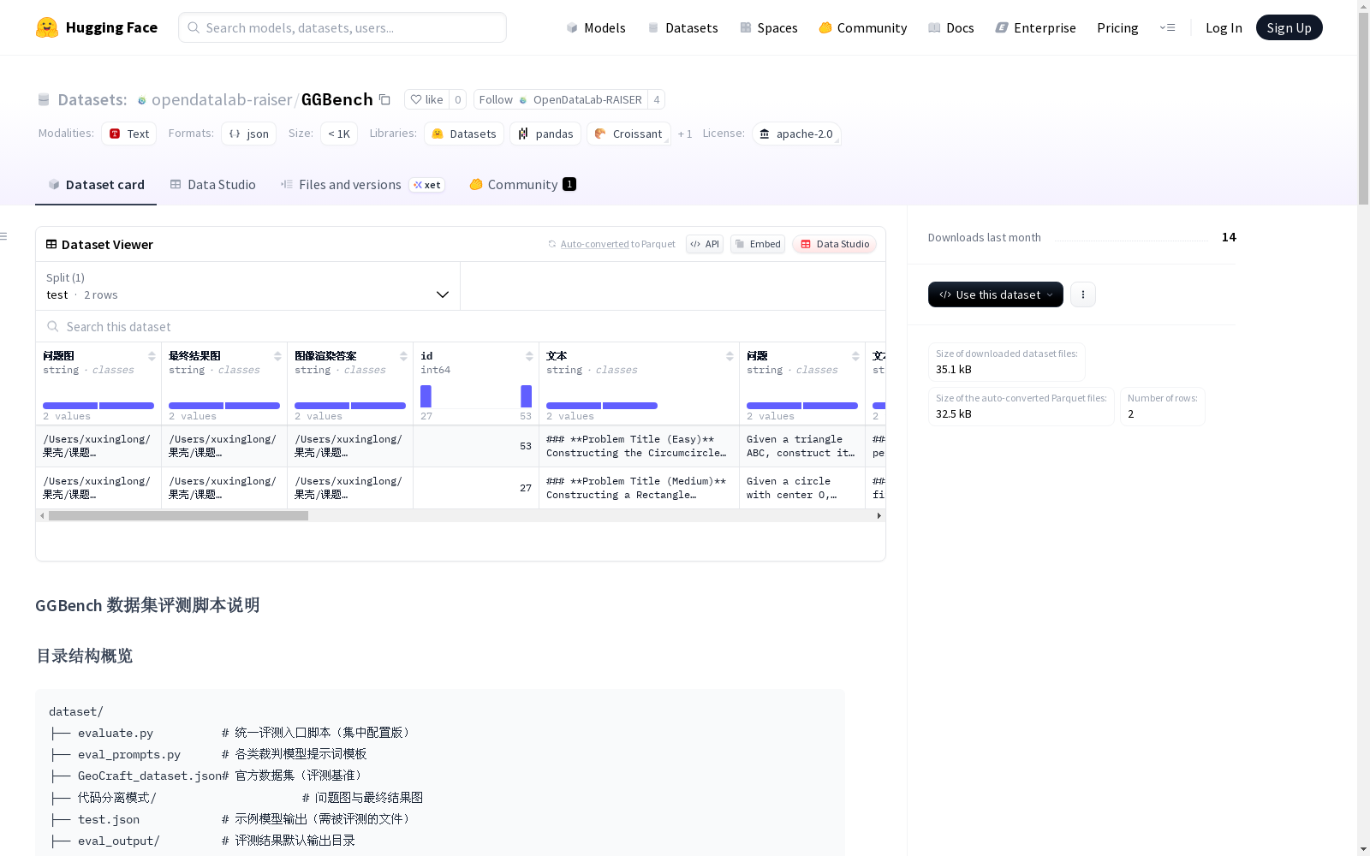Click Follow OpenDataLab-RAISER button
1370x856 pixels.
pyautogui.click(x=561, y=100)
